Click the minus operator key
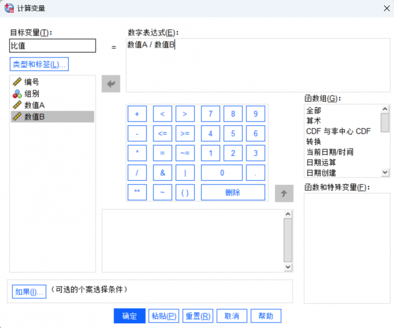This screenshot has height=328, width=394. (x=137, y=133)
